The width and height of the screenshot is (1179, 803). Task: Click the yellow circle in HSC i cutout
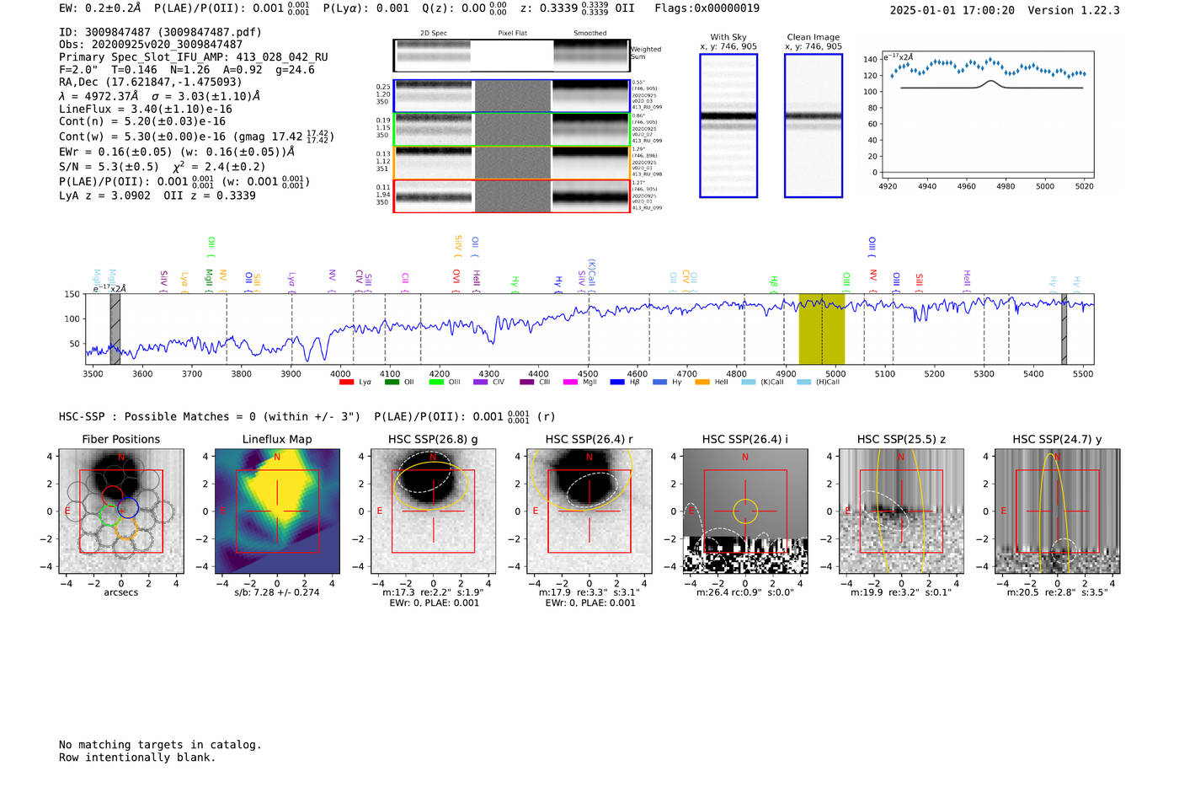745,511
